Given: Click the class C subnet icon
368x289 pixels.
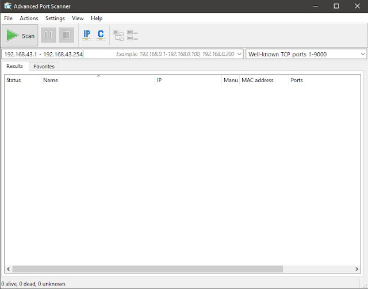Looking at the screenshot, I should (101, 35).
